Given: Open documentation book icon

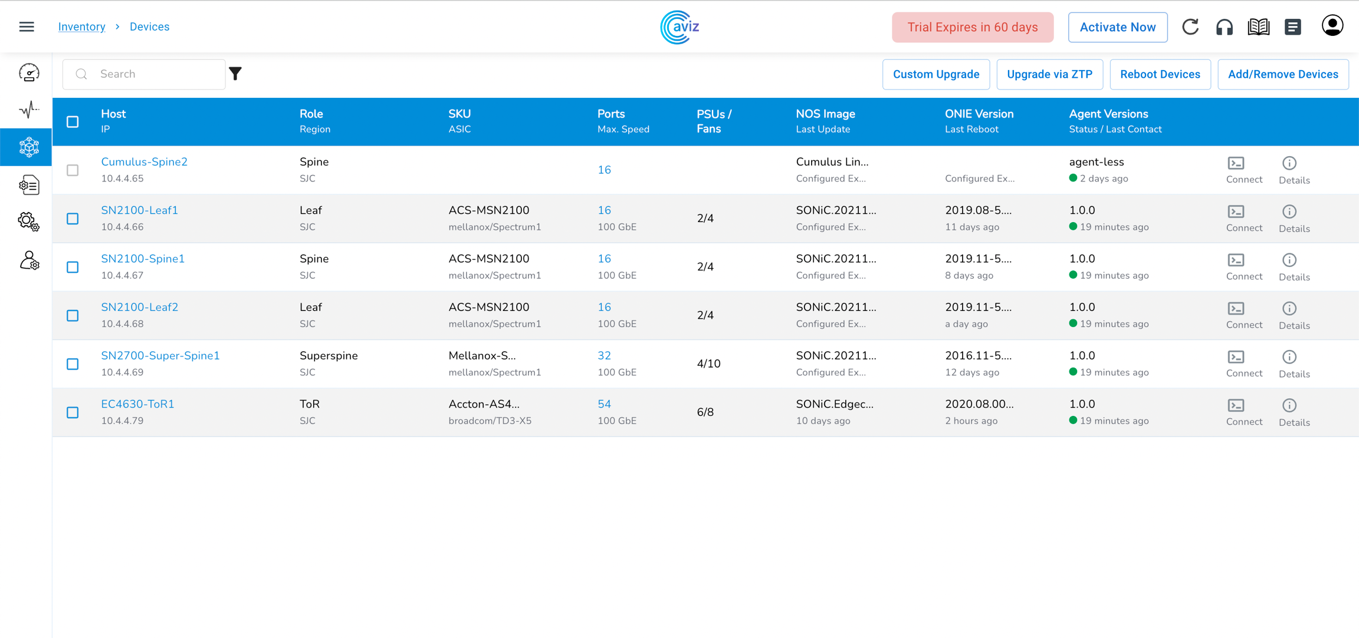Looking at the screenshot, I should [1259, 27].
